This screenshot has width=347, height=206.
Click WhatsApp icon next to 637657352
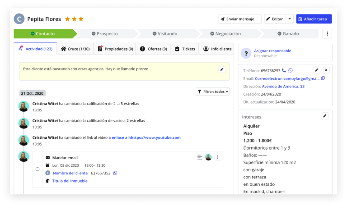(x=115, y=173)
